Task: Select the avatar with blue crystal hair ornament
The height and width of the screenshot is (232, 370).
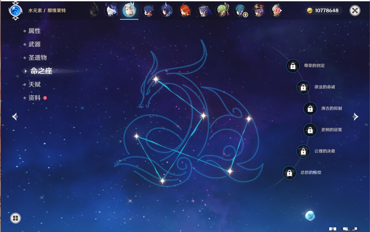Action: click(166, 11)
